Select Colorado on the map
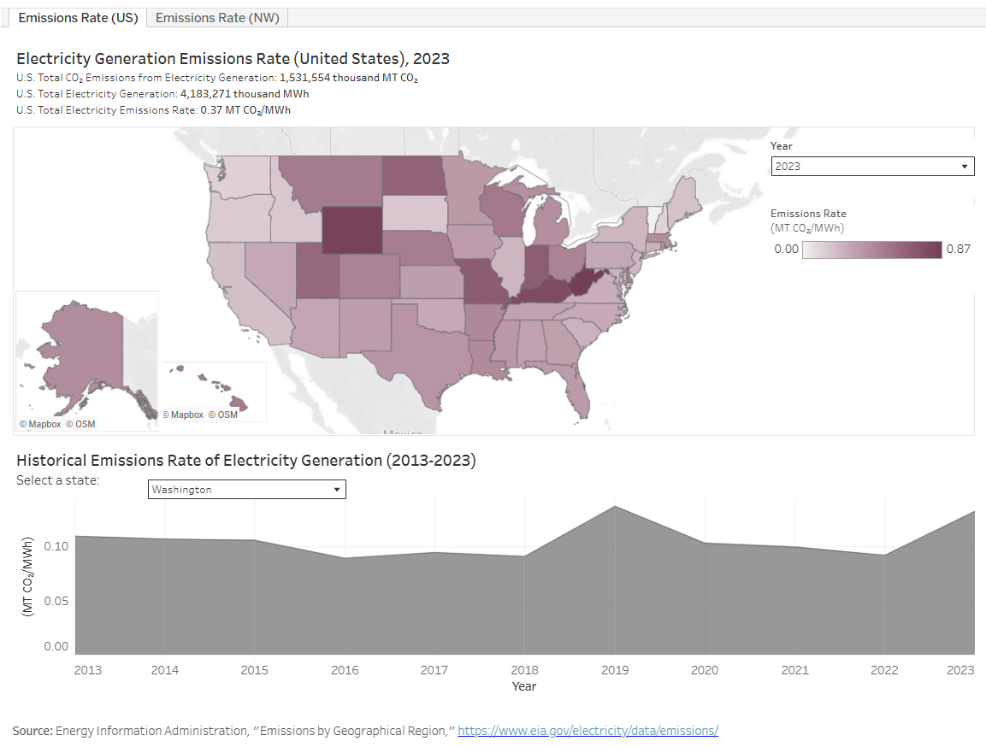Image resolution: width=986 pixels, height=747 pixels. [369, 276]
